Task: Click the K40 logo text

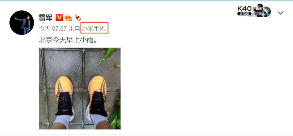Action: pos(244,8)
